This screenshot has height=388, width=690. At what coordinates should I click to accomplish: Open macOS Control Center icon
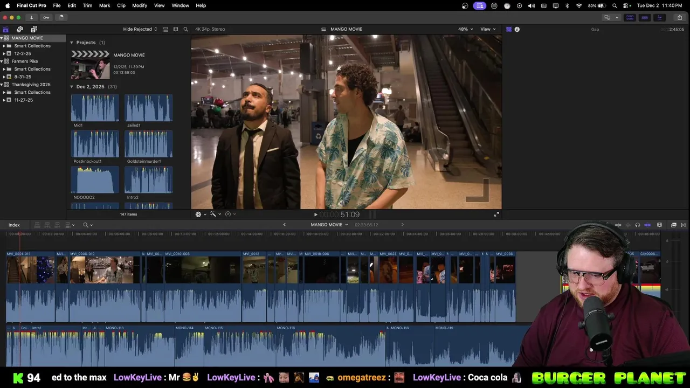pyautogui.click(x=625, y=5)
